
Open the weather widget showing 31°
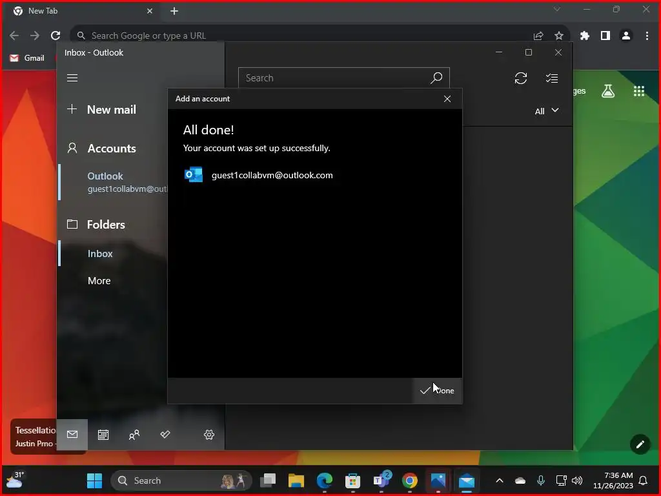(14, 480)
